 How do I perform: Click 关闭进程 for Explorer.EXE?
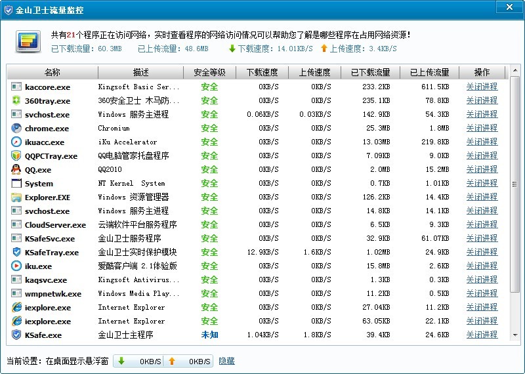pos(482,197)
